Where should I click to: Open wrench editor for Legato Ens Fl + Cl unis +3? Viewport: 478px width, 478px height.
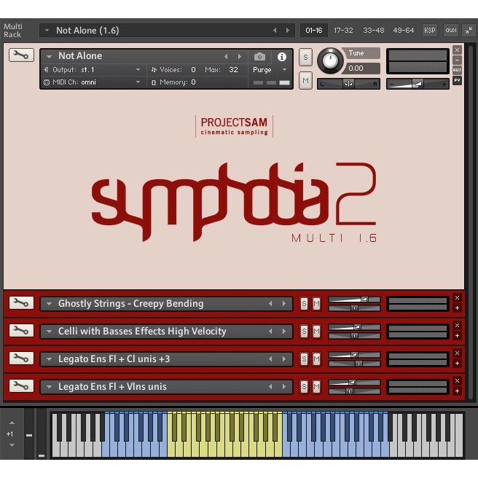tap(21, 358)
